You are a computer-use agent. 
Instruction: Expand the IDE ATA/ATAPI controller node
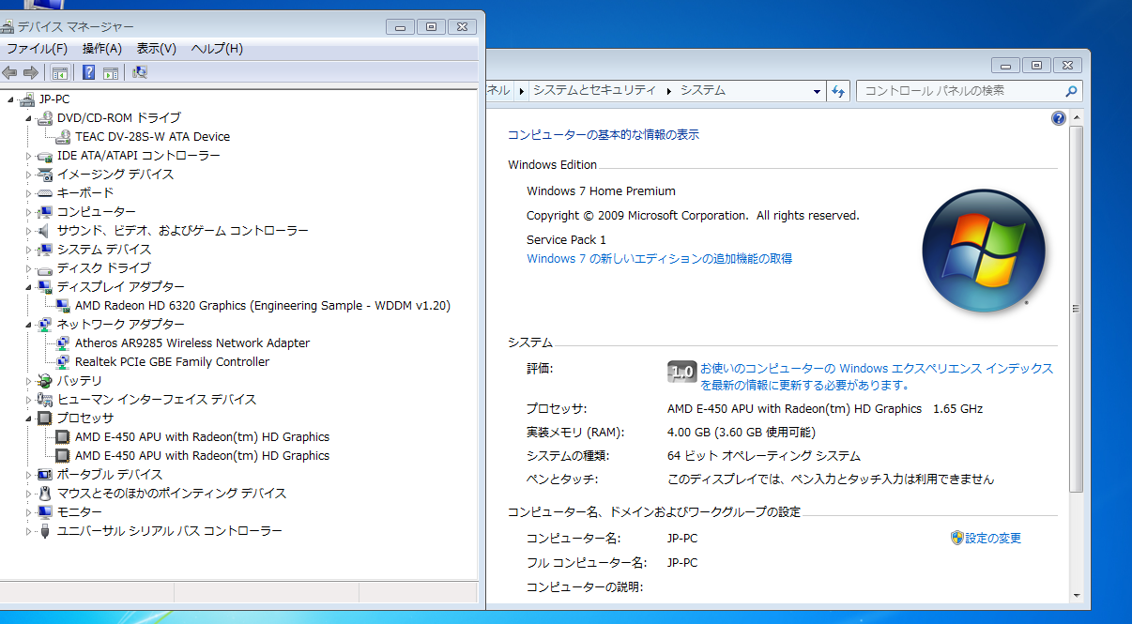click(x=29, y=156)
